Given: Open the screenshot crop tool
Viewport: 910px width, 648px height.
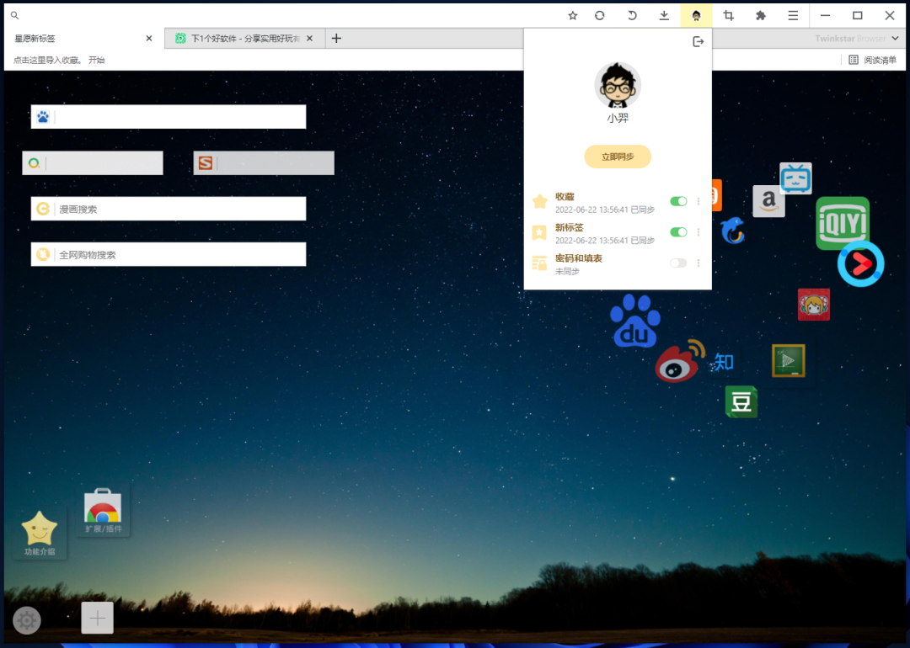Looking at the screenshot, I should click(x=728, y=16).
